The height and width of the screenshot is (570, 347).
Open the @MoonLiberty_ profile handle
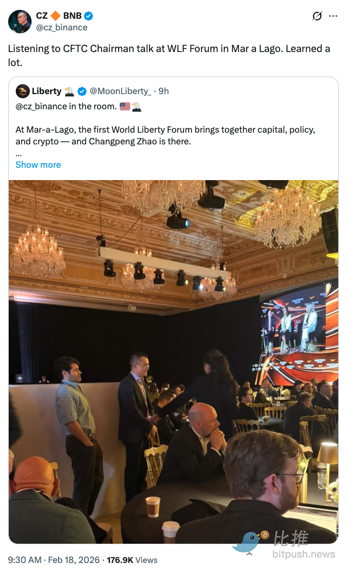click(x=120, y=91)
